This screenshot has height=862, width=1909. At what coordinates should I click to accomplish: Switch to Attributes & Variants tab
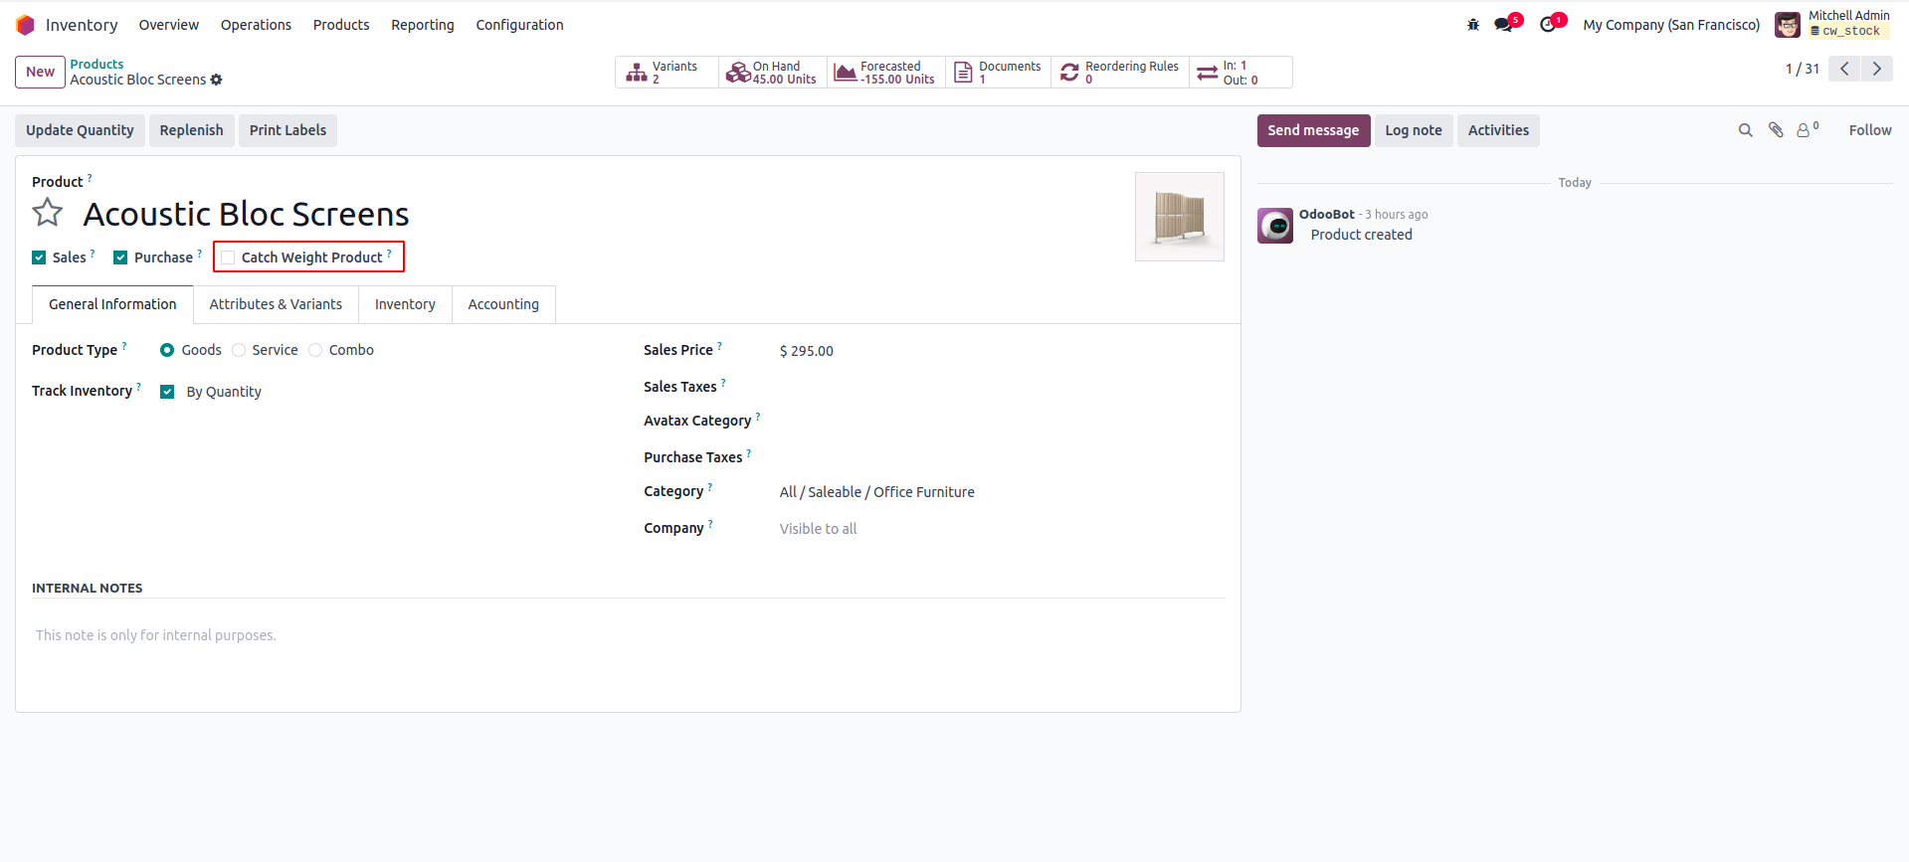[x=276, y=304]
